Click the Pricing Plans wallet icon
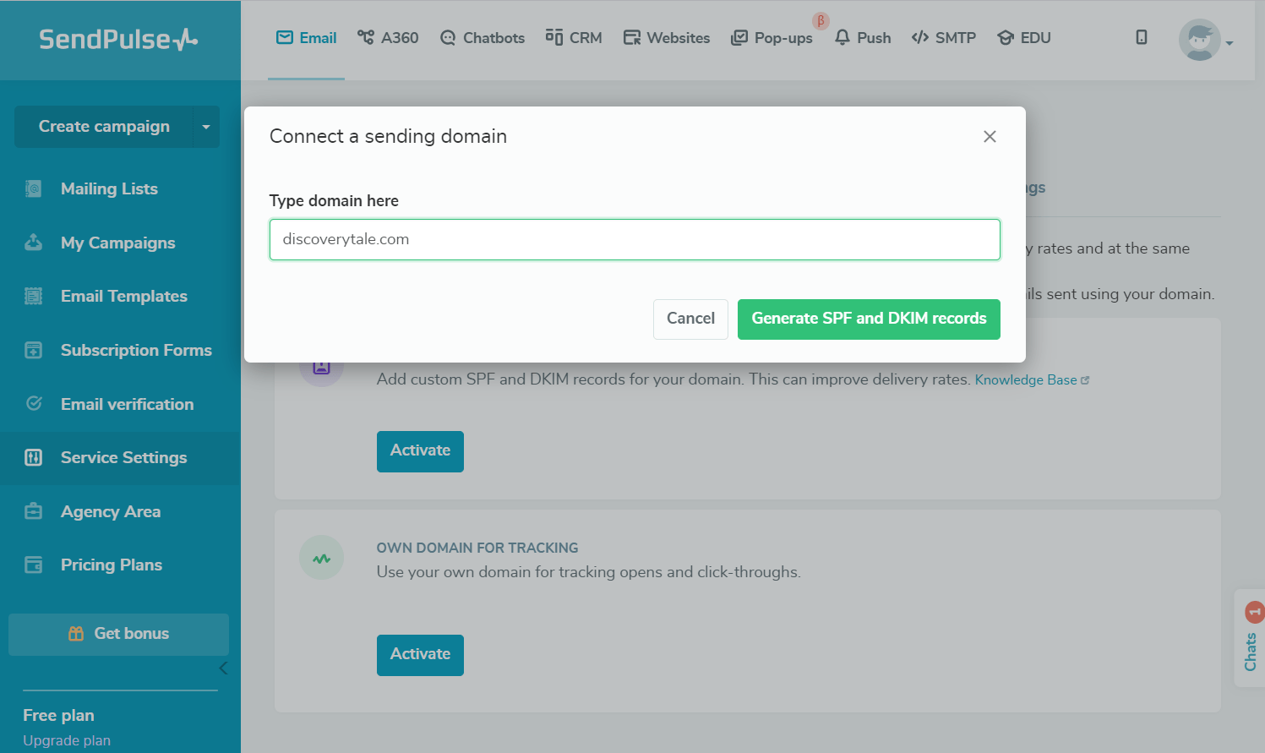 [34, 565]
